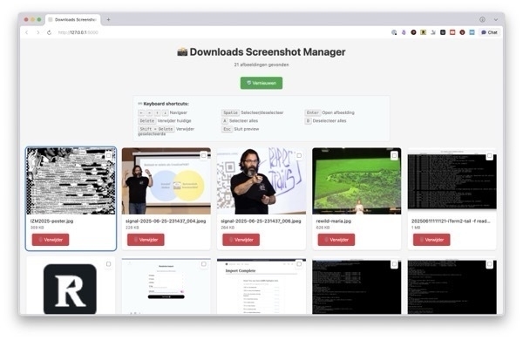Viewport: 523px width, 340px height.
Task: Click the address bar showing 127.0.0.1
Action: pyautogui.click(x=78, y=32)
